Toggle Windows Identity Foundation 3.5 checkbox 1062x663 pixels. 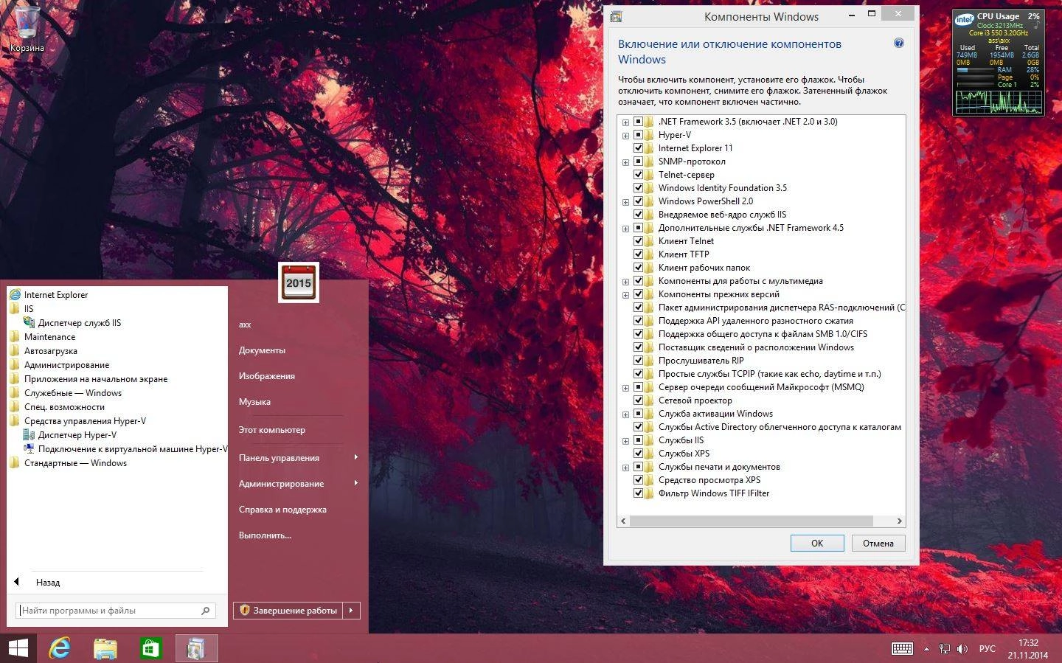point(639,187)
